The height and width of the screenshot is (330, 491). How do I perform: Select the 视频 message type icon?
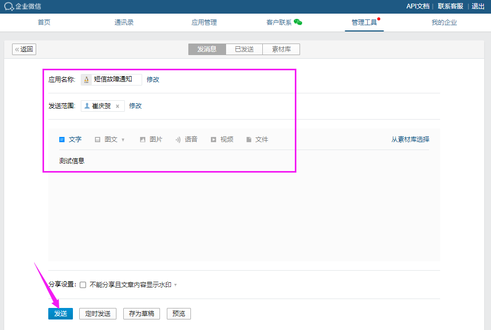214,140
